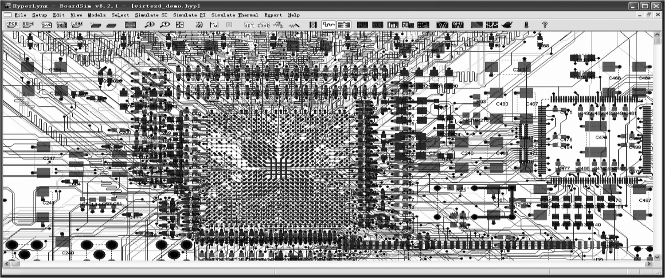Click the C487 capacitor label
Image resolution: width=665 pixels, height=278 pixels.
[x=645, y=200]
